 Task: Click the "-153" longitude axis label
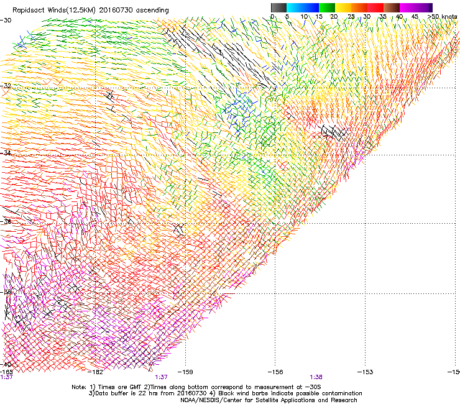[366, 372]
